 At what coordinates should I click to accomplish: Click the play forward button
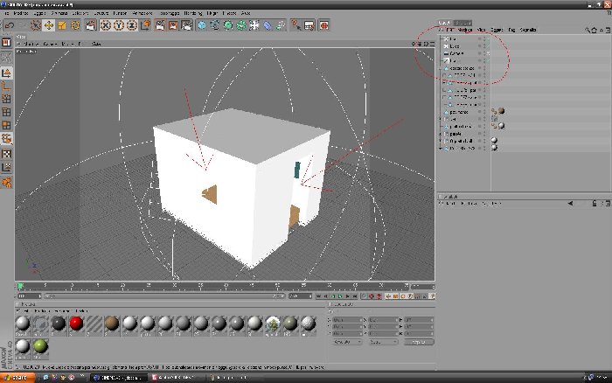point(340,296)
